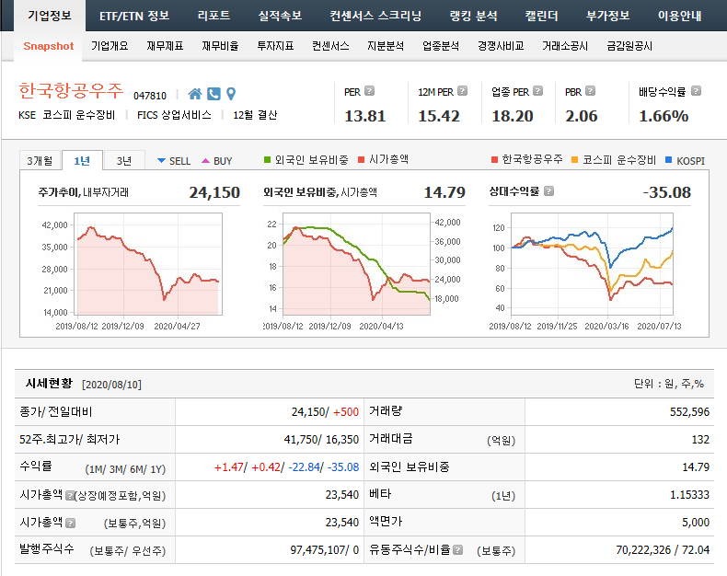This screenshot has height=576, width=727.
Task: Click 발행주식수 value 97,475,107/ 0
Action: coord(325,550)
